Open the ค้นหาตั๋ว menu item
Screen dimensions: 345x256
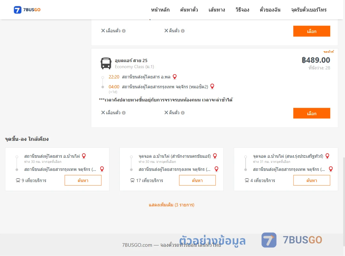click(x=189, y=10)
